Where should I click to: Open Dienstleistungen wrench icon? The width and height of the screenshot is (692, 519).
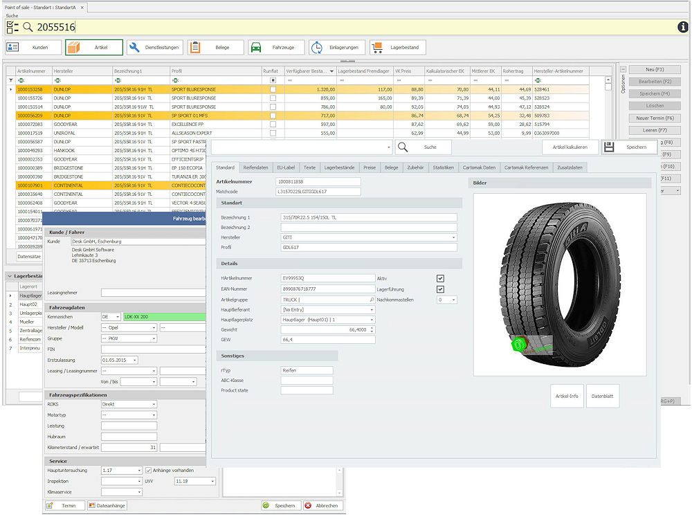pos(135,47)
